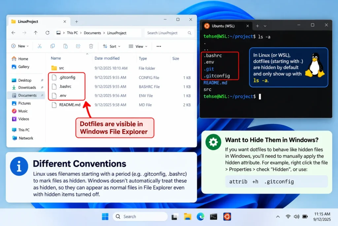This screenshot has height=226, width=338.
Task: Click the Search LinuxProject input field
Action: tap(169, 33)
